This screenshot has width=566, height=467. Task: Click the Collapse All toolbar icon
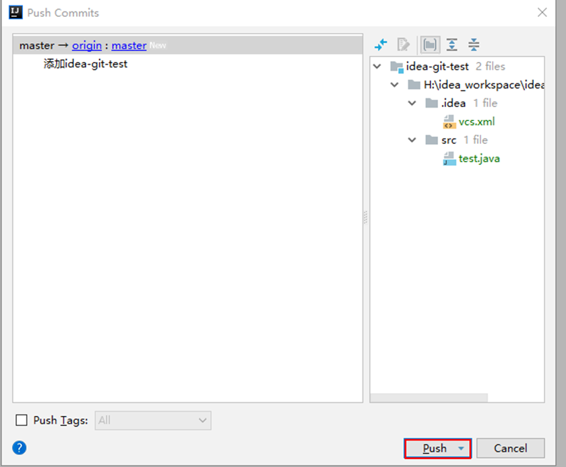click(474, 44)
